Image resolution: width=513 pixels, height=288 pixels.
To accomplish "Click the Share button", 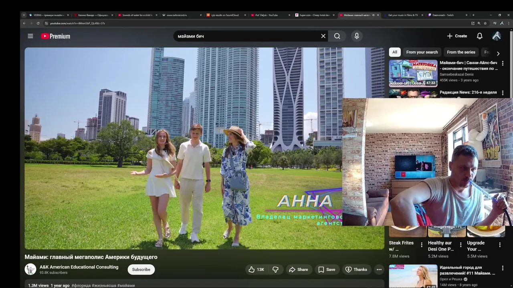I will [299, 270].
